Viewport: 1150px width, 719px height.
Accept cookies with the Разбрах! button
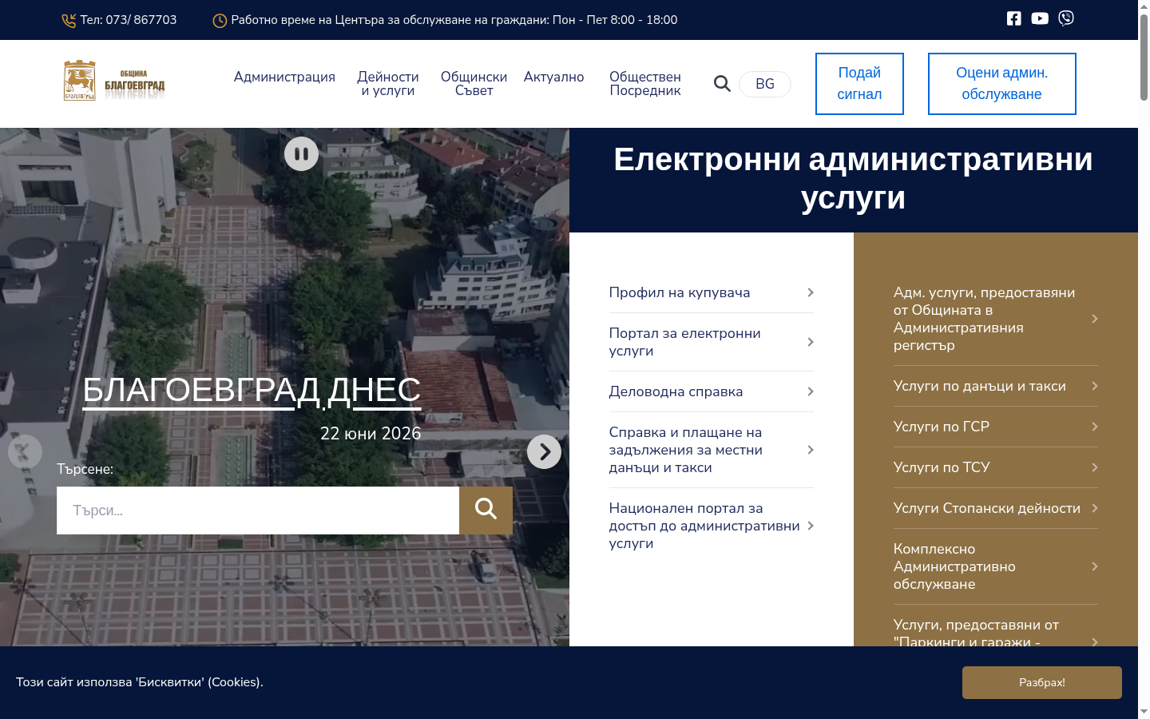1042,682
